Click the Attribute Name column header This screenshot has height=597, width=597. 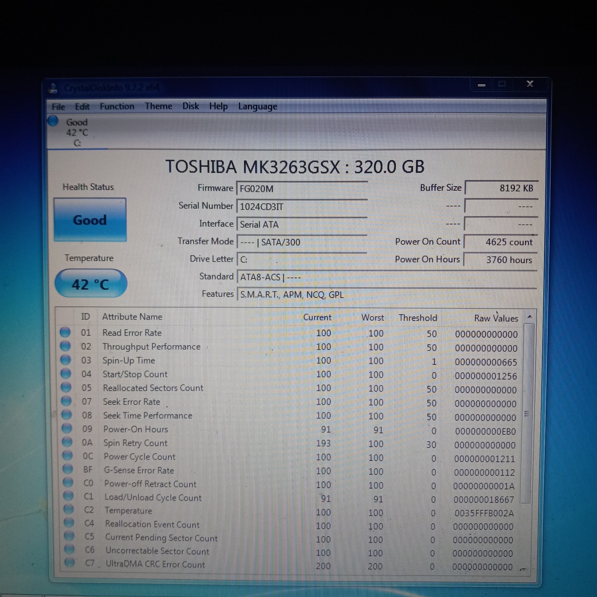(x=132, y=317)
